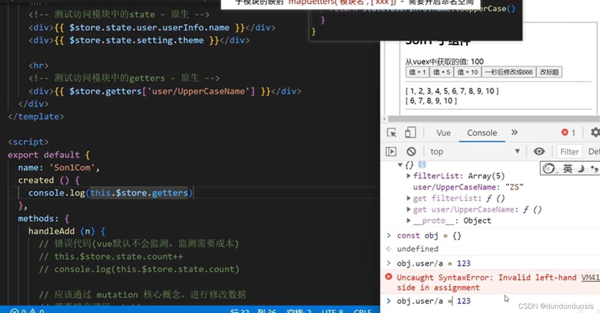Collapse the logged {} object
Image resolution: width=600 pixels, height=313 pixels.
(x=400, y=165)
